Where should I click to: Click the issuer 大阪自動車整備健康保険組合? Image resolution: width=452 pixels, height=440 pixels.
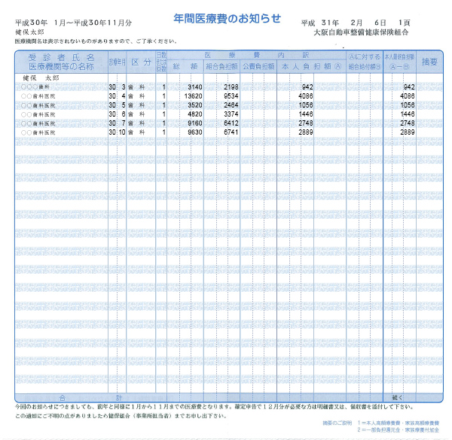[361, 32]
